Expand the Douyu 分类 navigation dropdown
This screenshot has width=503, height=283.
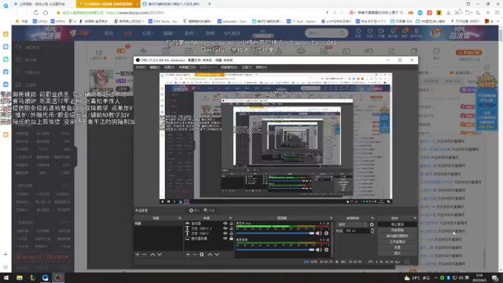(x=148, y=33)
